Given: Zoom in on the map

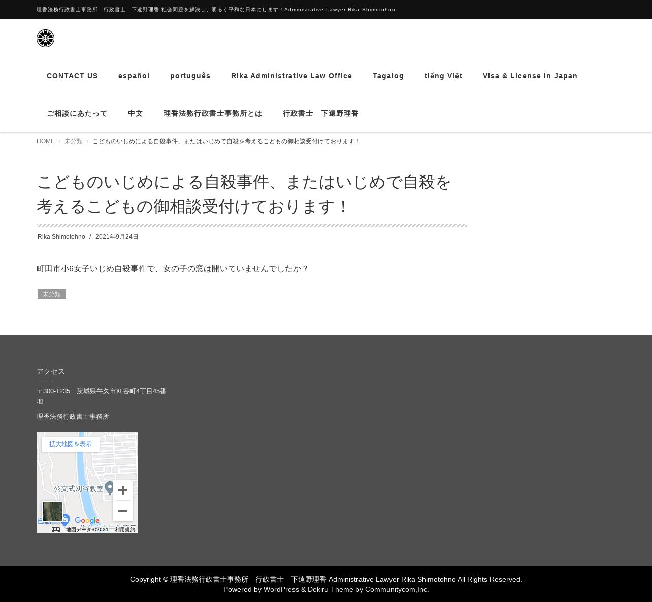Looking at the screenshot, I should [x=123, y=491].
